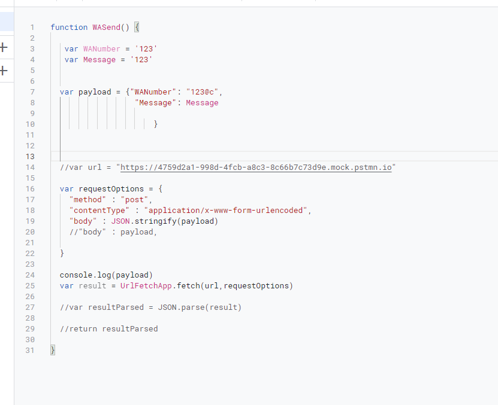
Task: Click the commented JSON.parse line 27
Action: pos(150,307)
